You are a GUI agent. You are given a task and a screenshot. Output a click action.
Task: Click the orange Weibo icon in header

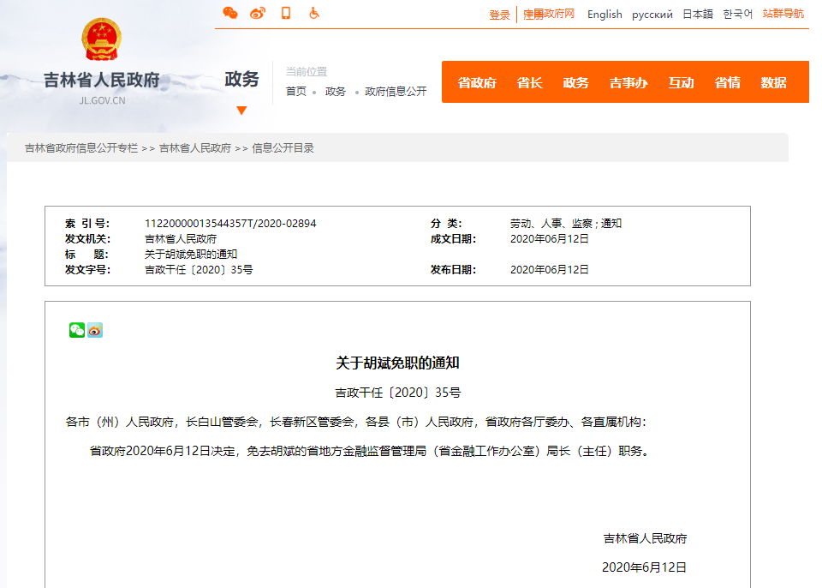258,13
